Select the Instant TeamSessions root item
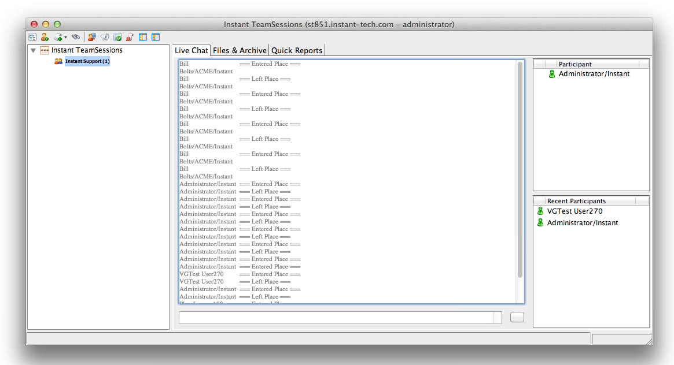This screenshot has width=674, height=365. (x=87, y=50)
